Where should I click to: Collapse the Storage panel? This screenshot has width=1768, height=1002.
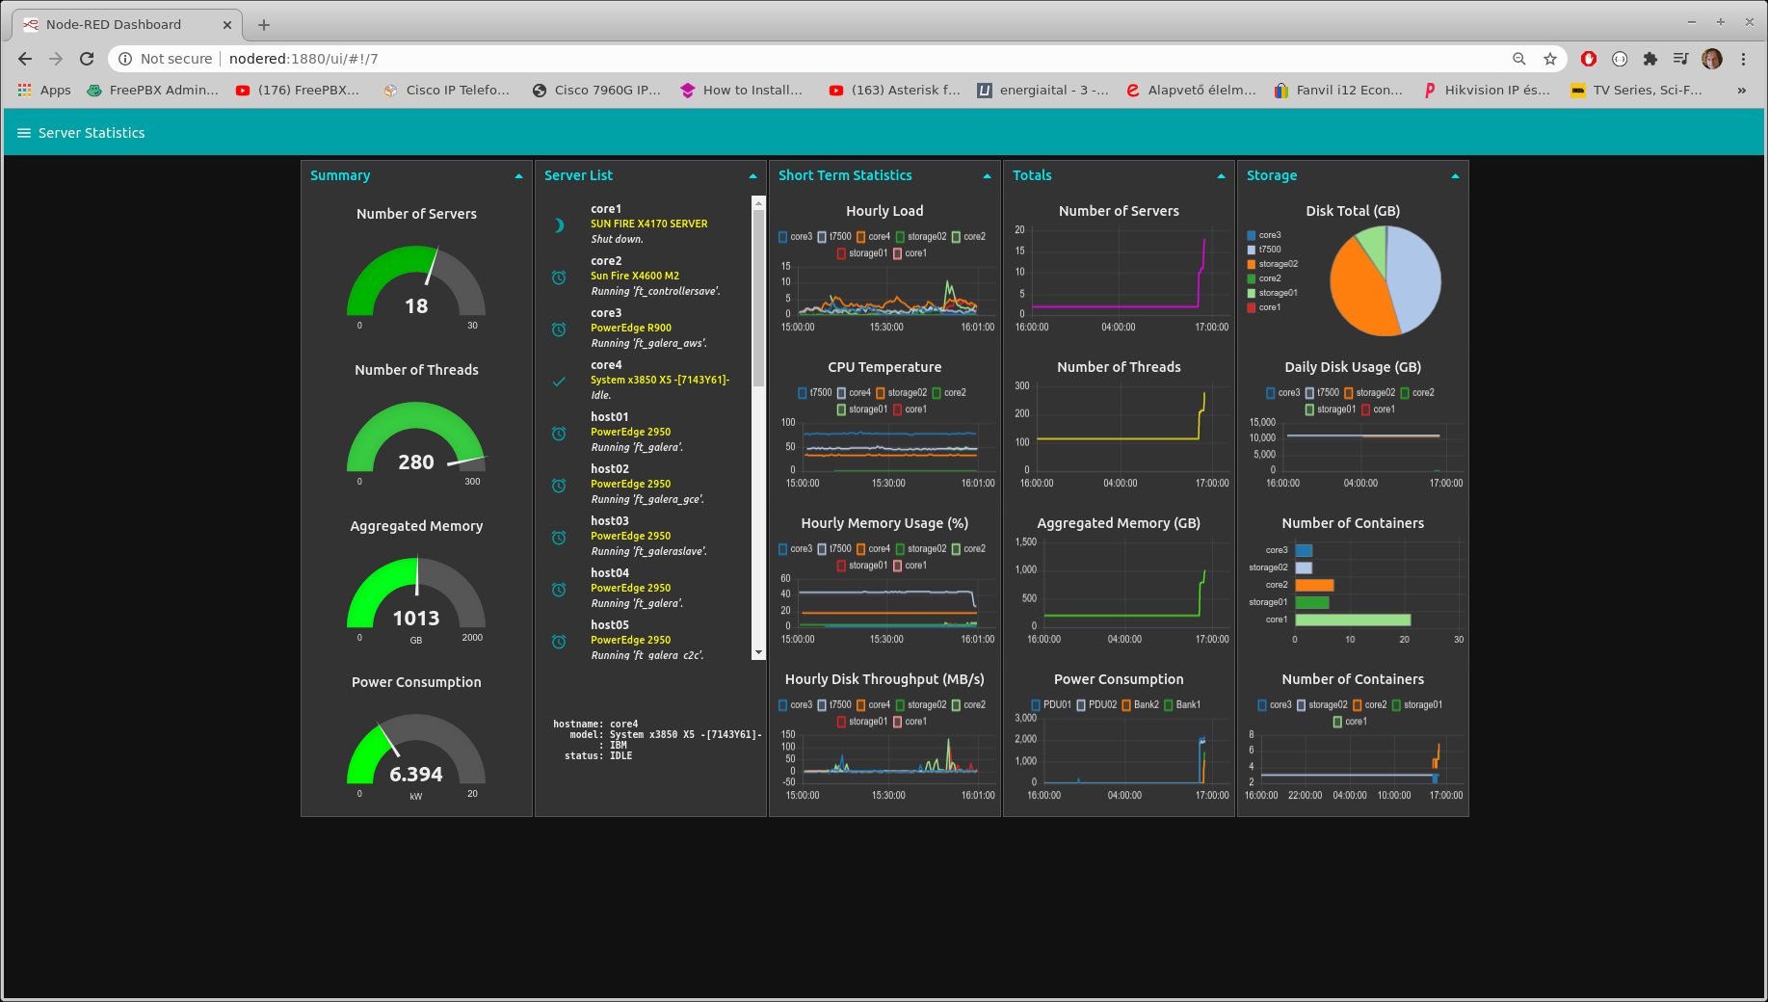tap(1455, 176)
